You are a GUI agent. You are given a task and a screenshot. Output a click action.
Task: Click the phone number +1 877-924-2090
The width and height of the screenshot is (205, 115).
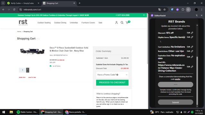click(122, 15)
